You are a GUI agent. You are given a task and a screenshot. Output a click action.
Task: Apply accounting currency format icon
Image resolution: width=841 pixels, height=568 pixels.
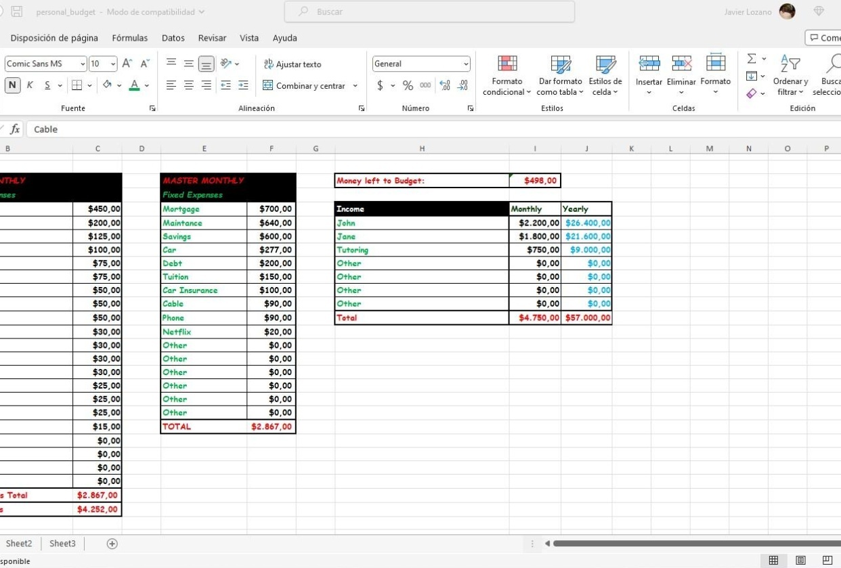pos(380,85)
